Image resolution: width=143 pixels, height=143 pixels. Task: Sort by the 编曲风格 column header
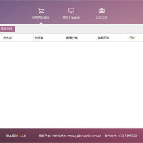[x=112, y=38]
